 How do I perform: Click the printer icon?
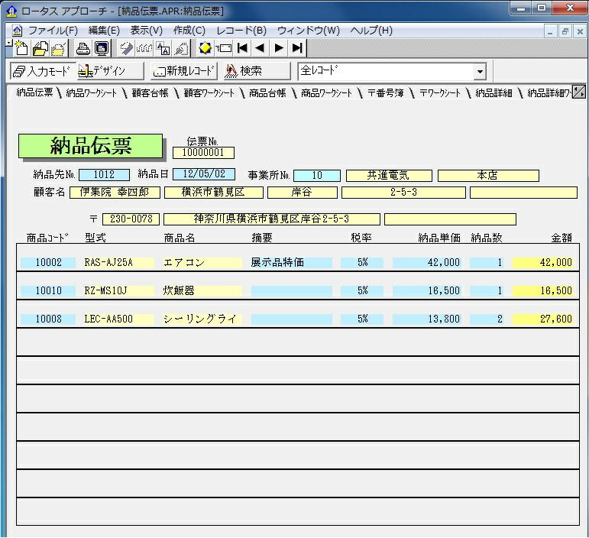(x=83, y=48)
